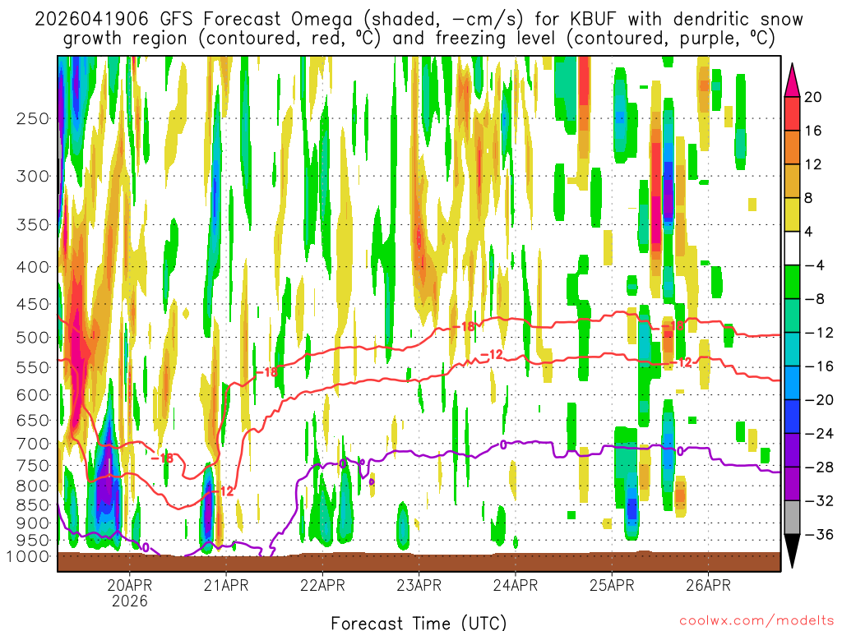The height and width of the screenshot is (631, 842).
Task: Click the legend value -20 label
Action: (x=818, y=400)
